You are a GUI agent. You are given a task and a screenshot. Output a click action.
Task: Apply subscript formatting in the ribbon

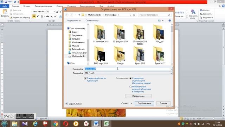click(x=51, y=17)
